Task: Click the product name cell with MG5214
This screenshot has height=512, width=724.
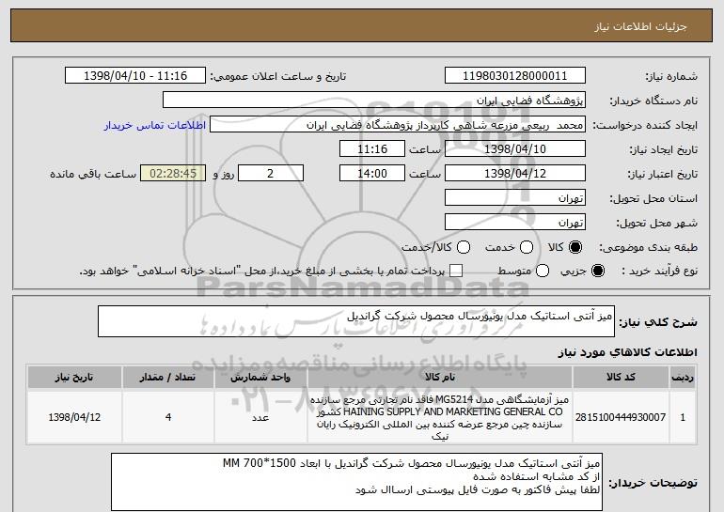Action: (x=440, y=417)
